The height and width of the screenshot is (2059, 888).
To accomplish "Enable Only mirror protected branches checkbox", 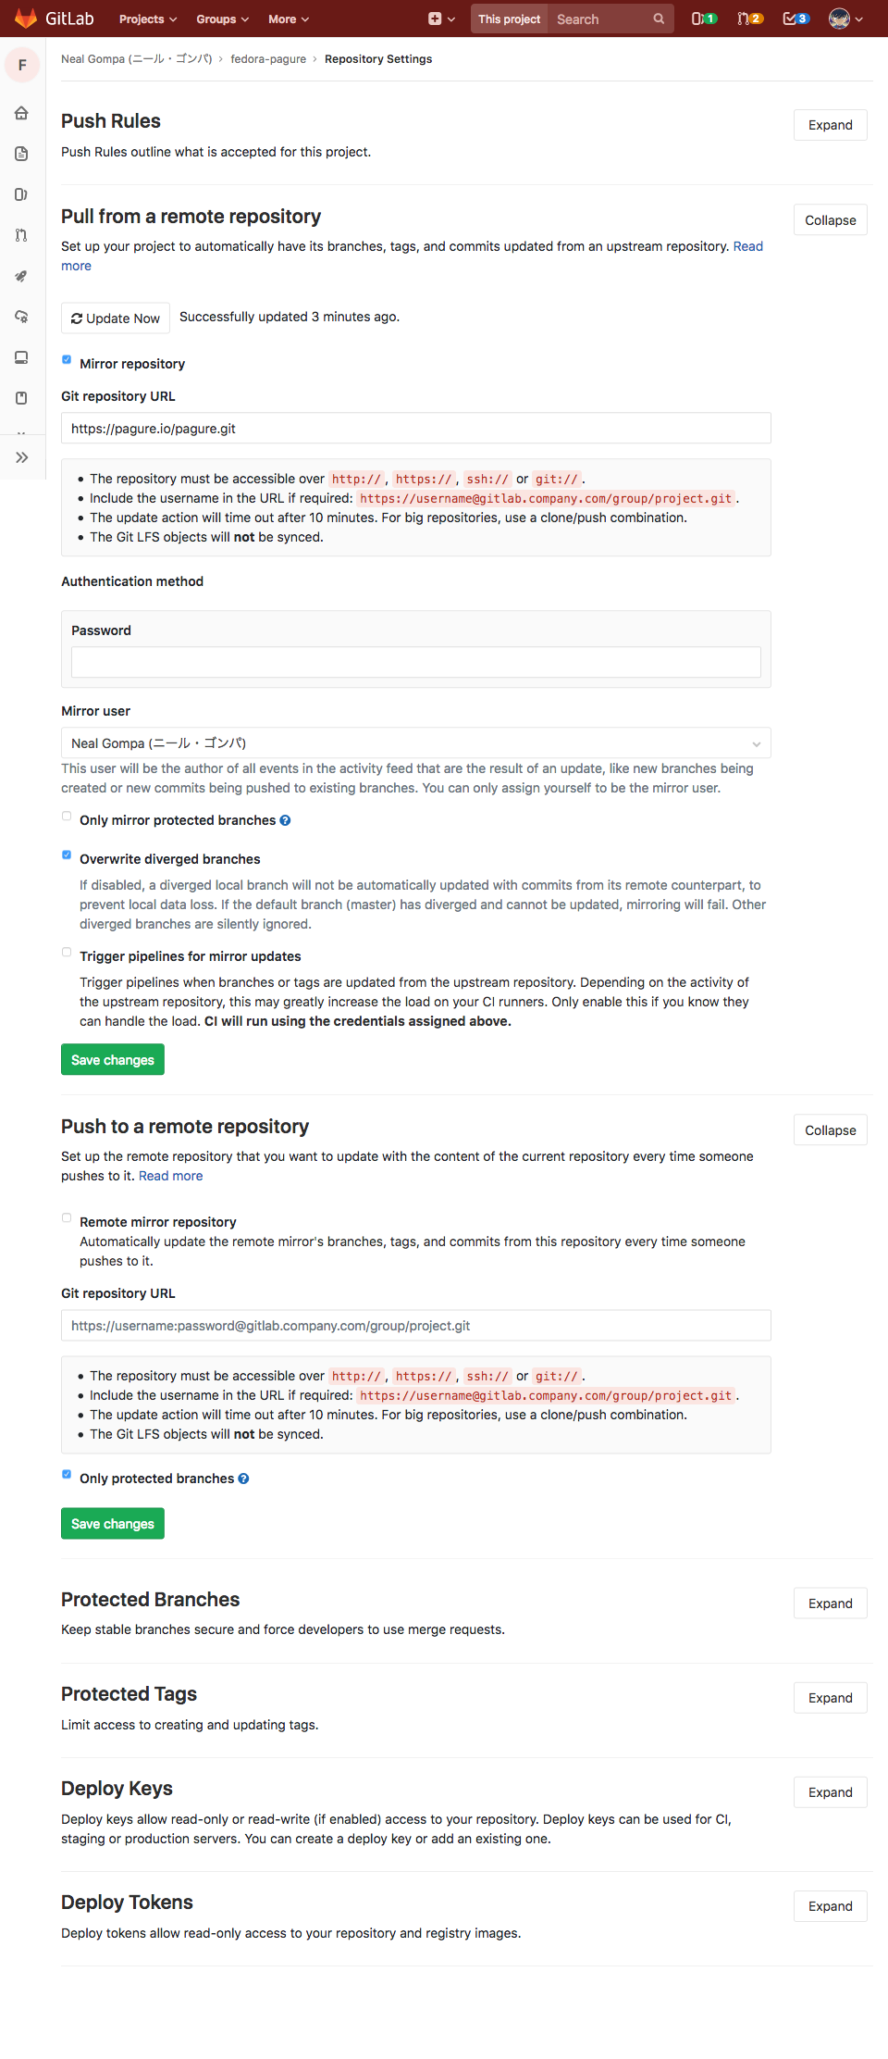I will coord(67,817).
